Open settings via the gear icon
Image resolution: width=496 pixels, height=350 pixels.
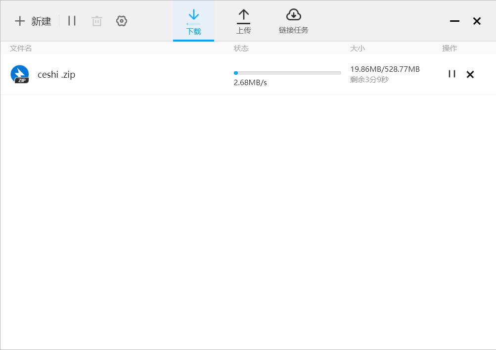pyautogui.click(x=122, y=21)
